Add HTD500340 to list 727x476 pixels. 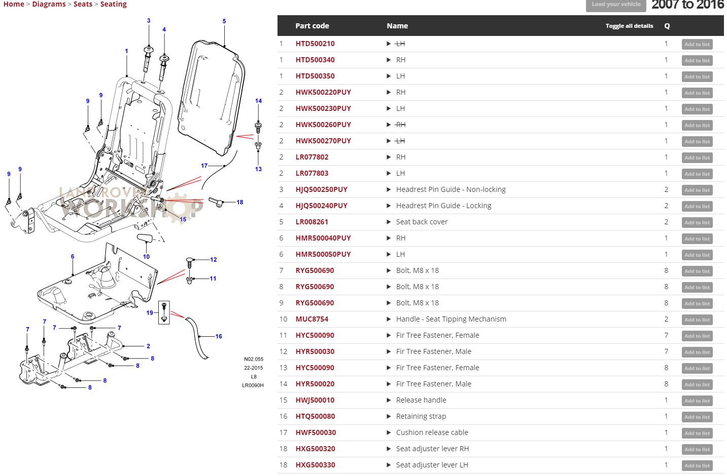click(x=697, y=61)
